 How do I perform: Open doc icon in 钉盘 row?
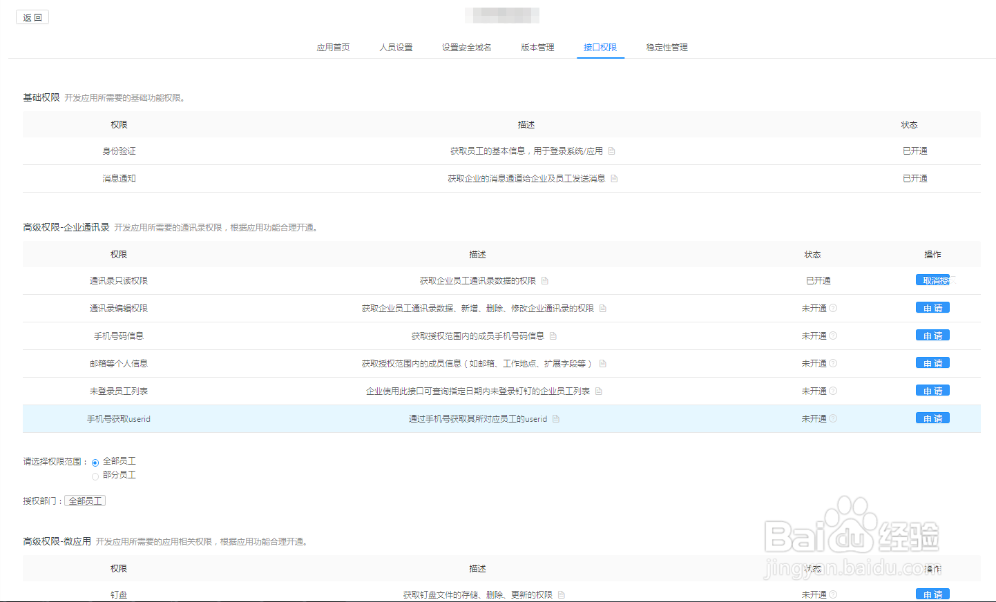(562, 595)
